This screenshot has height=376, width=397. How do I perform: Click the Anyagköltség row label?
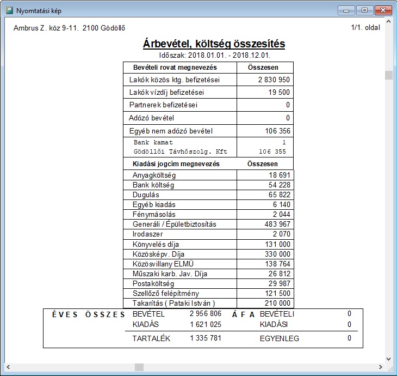(154, 175)
